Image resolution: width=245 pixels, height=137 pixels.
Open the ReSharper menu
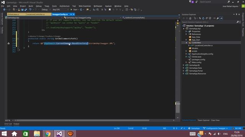[98, 6]
